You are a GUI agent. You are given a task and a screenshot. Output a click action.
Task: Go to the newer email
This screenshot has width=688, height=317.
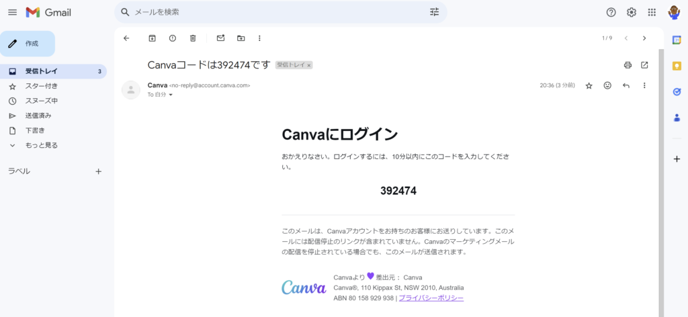[x=626, y=38]
